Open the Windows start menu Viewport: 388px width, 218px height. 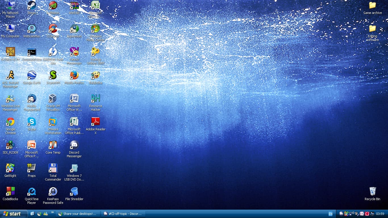[14, 214]
